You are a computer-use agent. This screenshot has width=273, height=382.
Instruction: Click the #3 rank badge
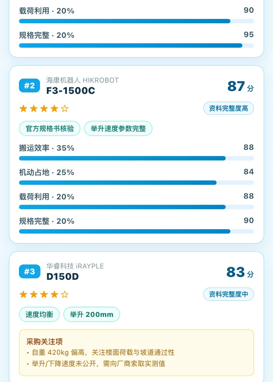(29, 271)
